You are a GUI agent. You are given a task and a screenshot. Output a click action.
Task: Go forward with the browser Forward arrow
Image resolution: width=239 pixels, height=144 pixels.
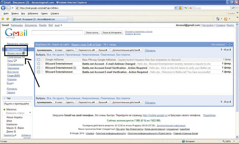click(9, 8)
